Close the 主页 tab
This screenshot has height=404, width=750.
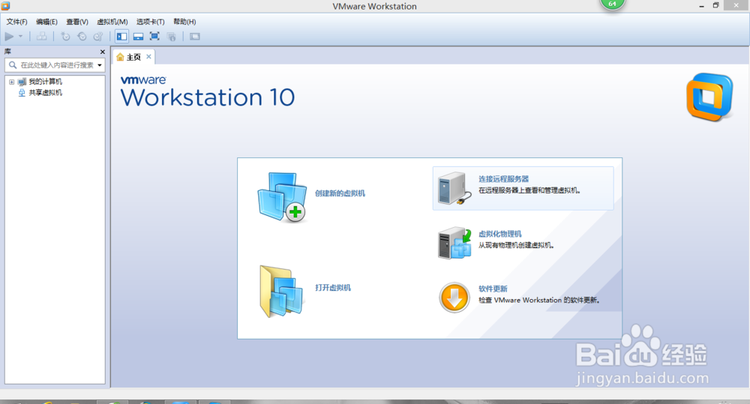(148, 56)
